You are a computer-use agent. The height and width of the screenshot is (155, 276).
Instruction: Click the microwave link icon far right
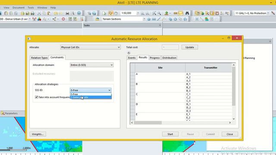(273, 13)
